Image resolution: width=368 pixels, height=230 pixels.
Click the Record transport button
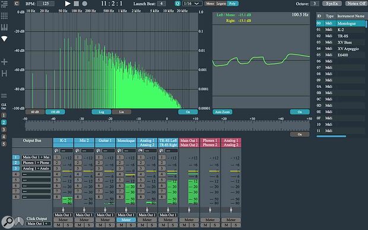[x=85, y=4]
